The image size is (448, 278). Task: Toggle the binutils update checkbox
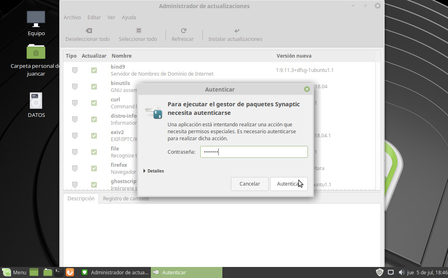pos(94,87)
